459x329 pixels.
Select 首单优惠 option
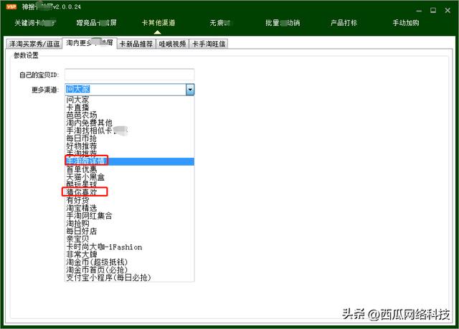[x=129, y=169]
